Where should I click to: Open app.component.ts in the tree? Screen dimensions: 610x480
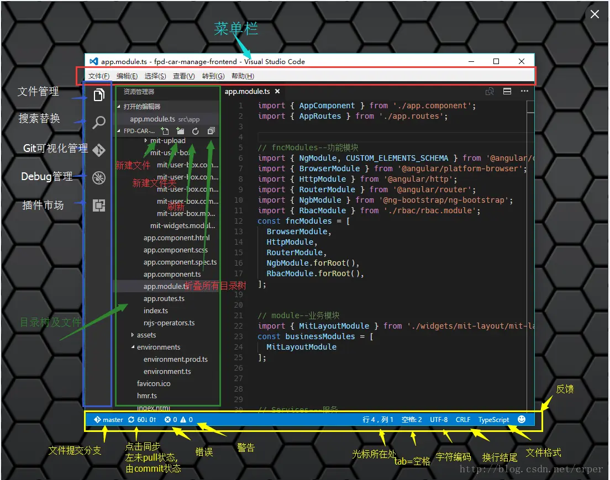pos(172,274)
